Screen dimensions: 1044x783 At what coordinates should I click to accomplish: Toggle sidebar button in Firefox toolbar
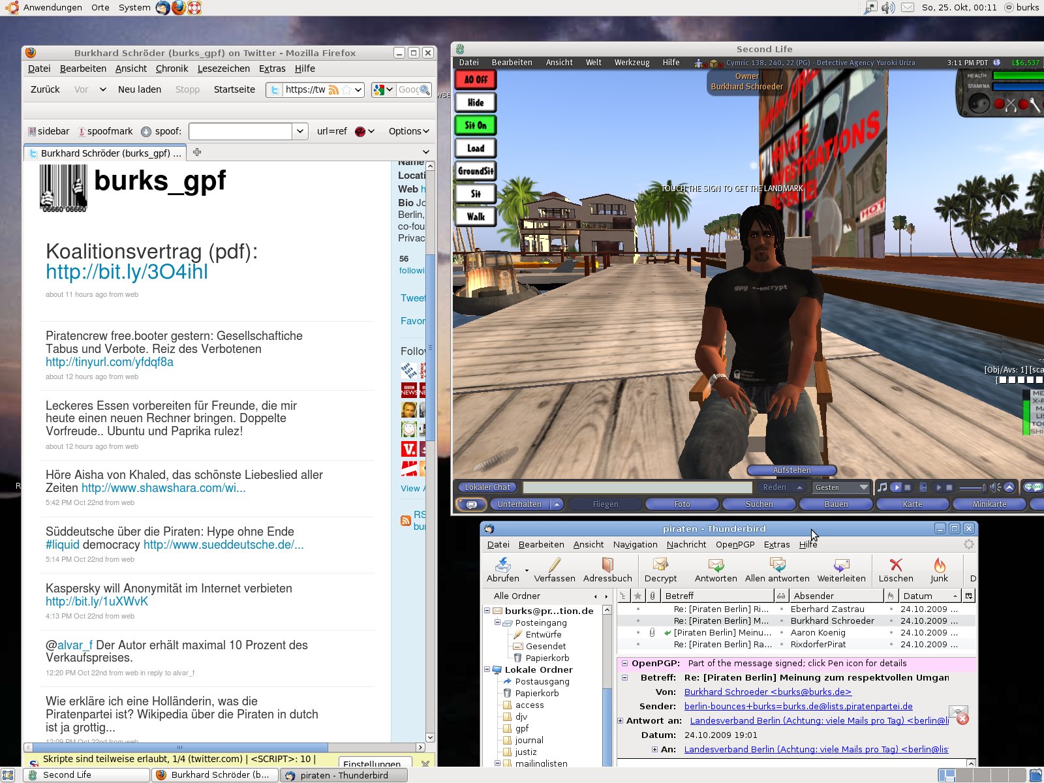pyautogui.click(x=48, y=131)
